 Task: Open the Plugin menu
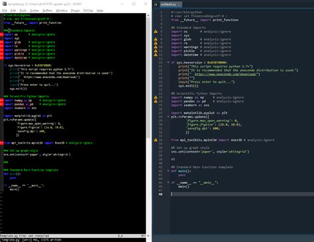coord(76,11)
